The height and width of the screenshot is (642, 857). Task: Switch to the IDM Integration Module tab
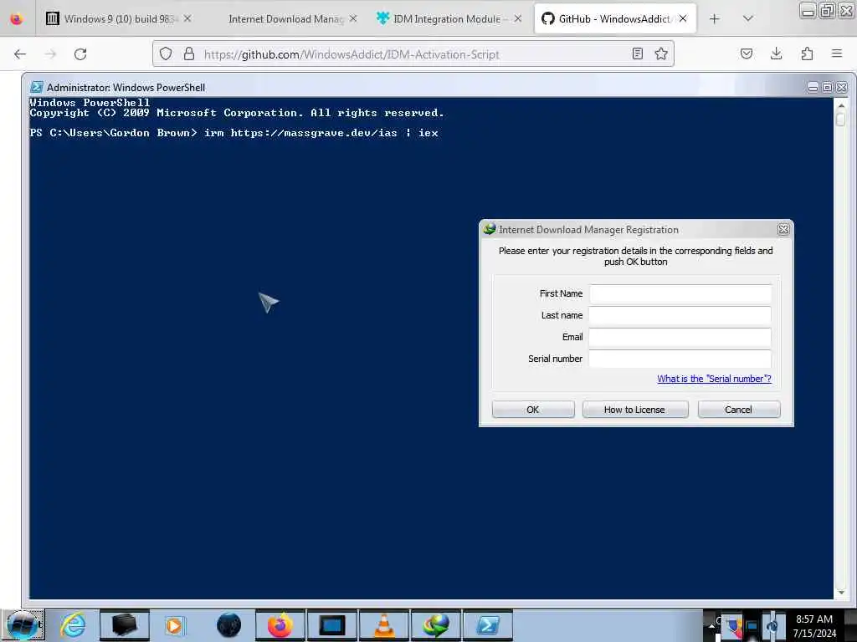449,19
